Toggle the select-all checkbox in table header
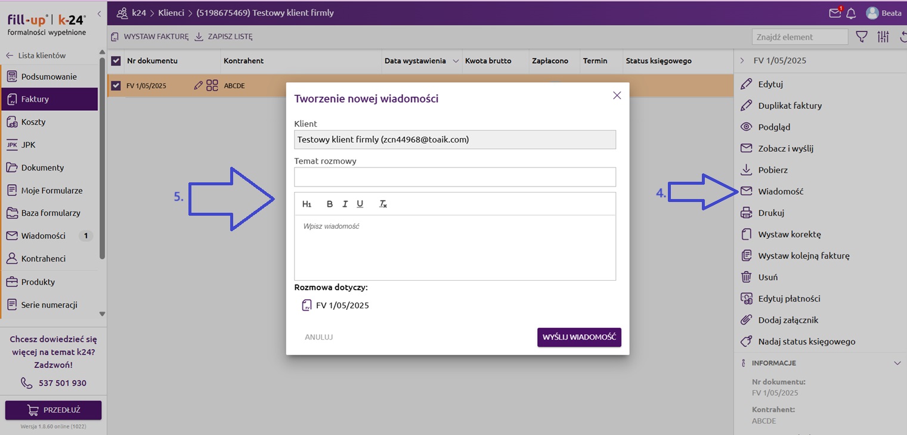This screenshot has width=907, height=435. 116,61
